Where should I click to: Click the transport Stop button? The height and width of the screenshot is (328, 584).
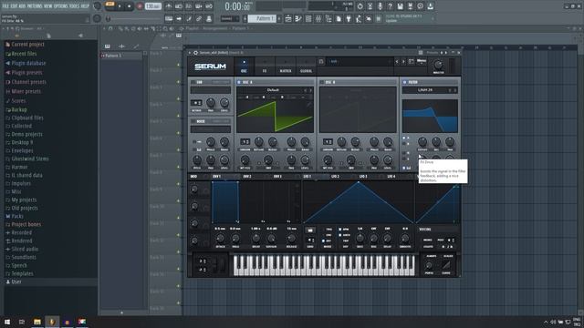(x=130, y=6)
